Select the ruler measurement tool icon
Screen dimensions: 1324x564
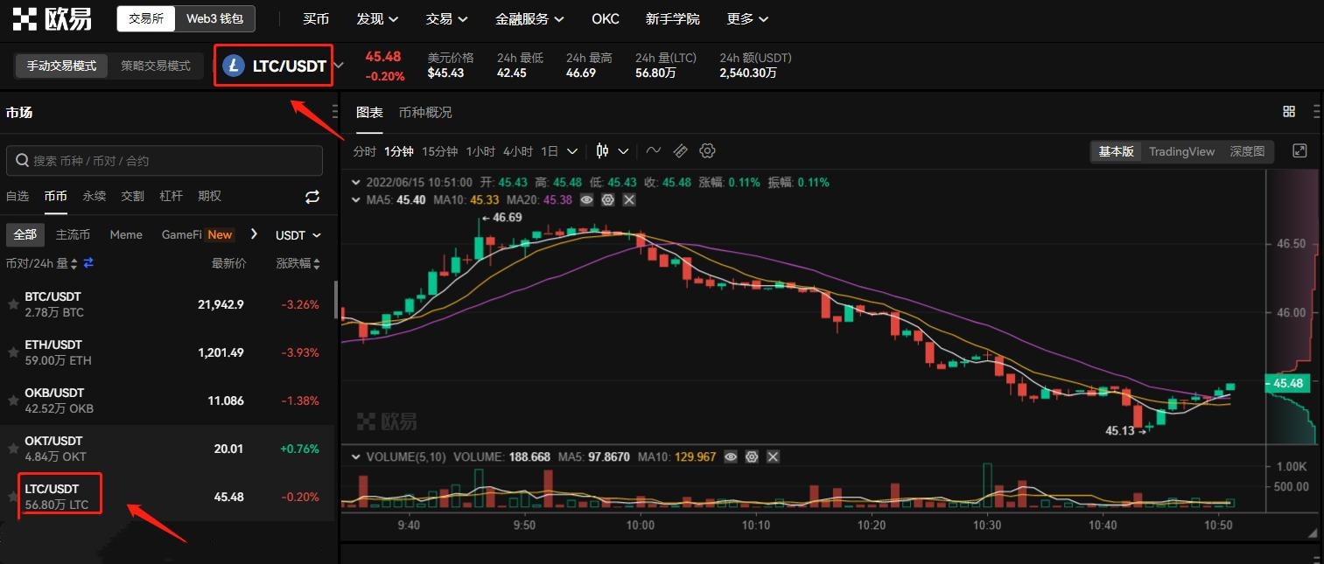pyautogui.click(x=680, y=150)
